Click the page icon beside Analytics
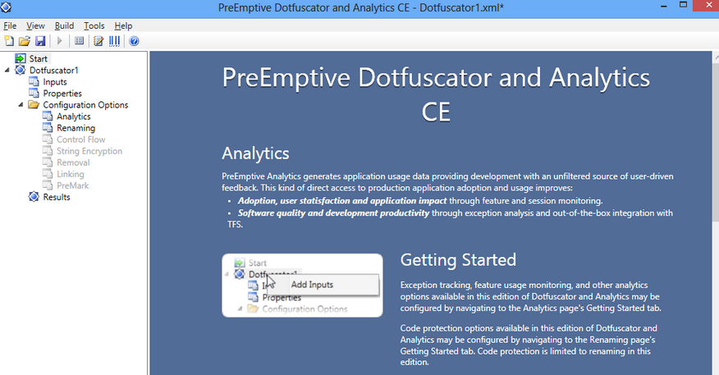Image resolution: width=719 pixels, height=375 pixels. (x=48, y=116)
